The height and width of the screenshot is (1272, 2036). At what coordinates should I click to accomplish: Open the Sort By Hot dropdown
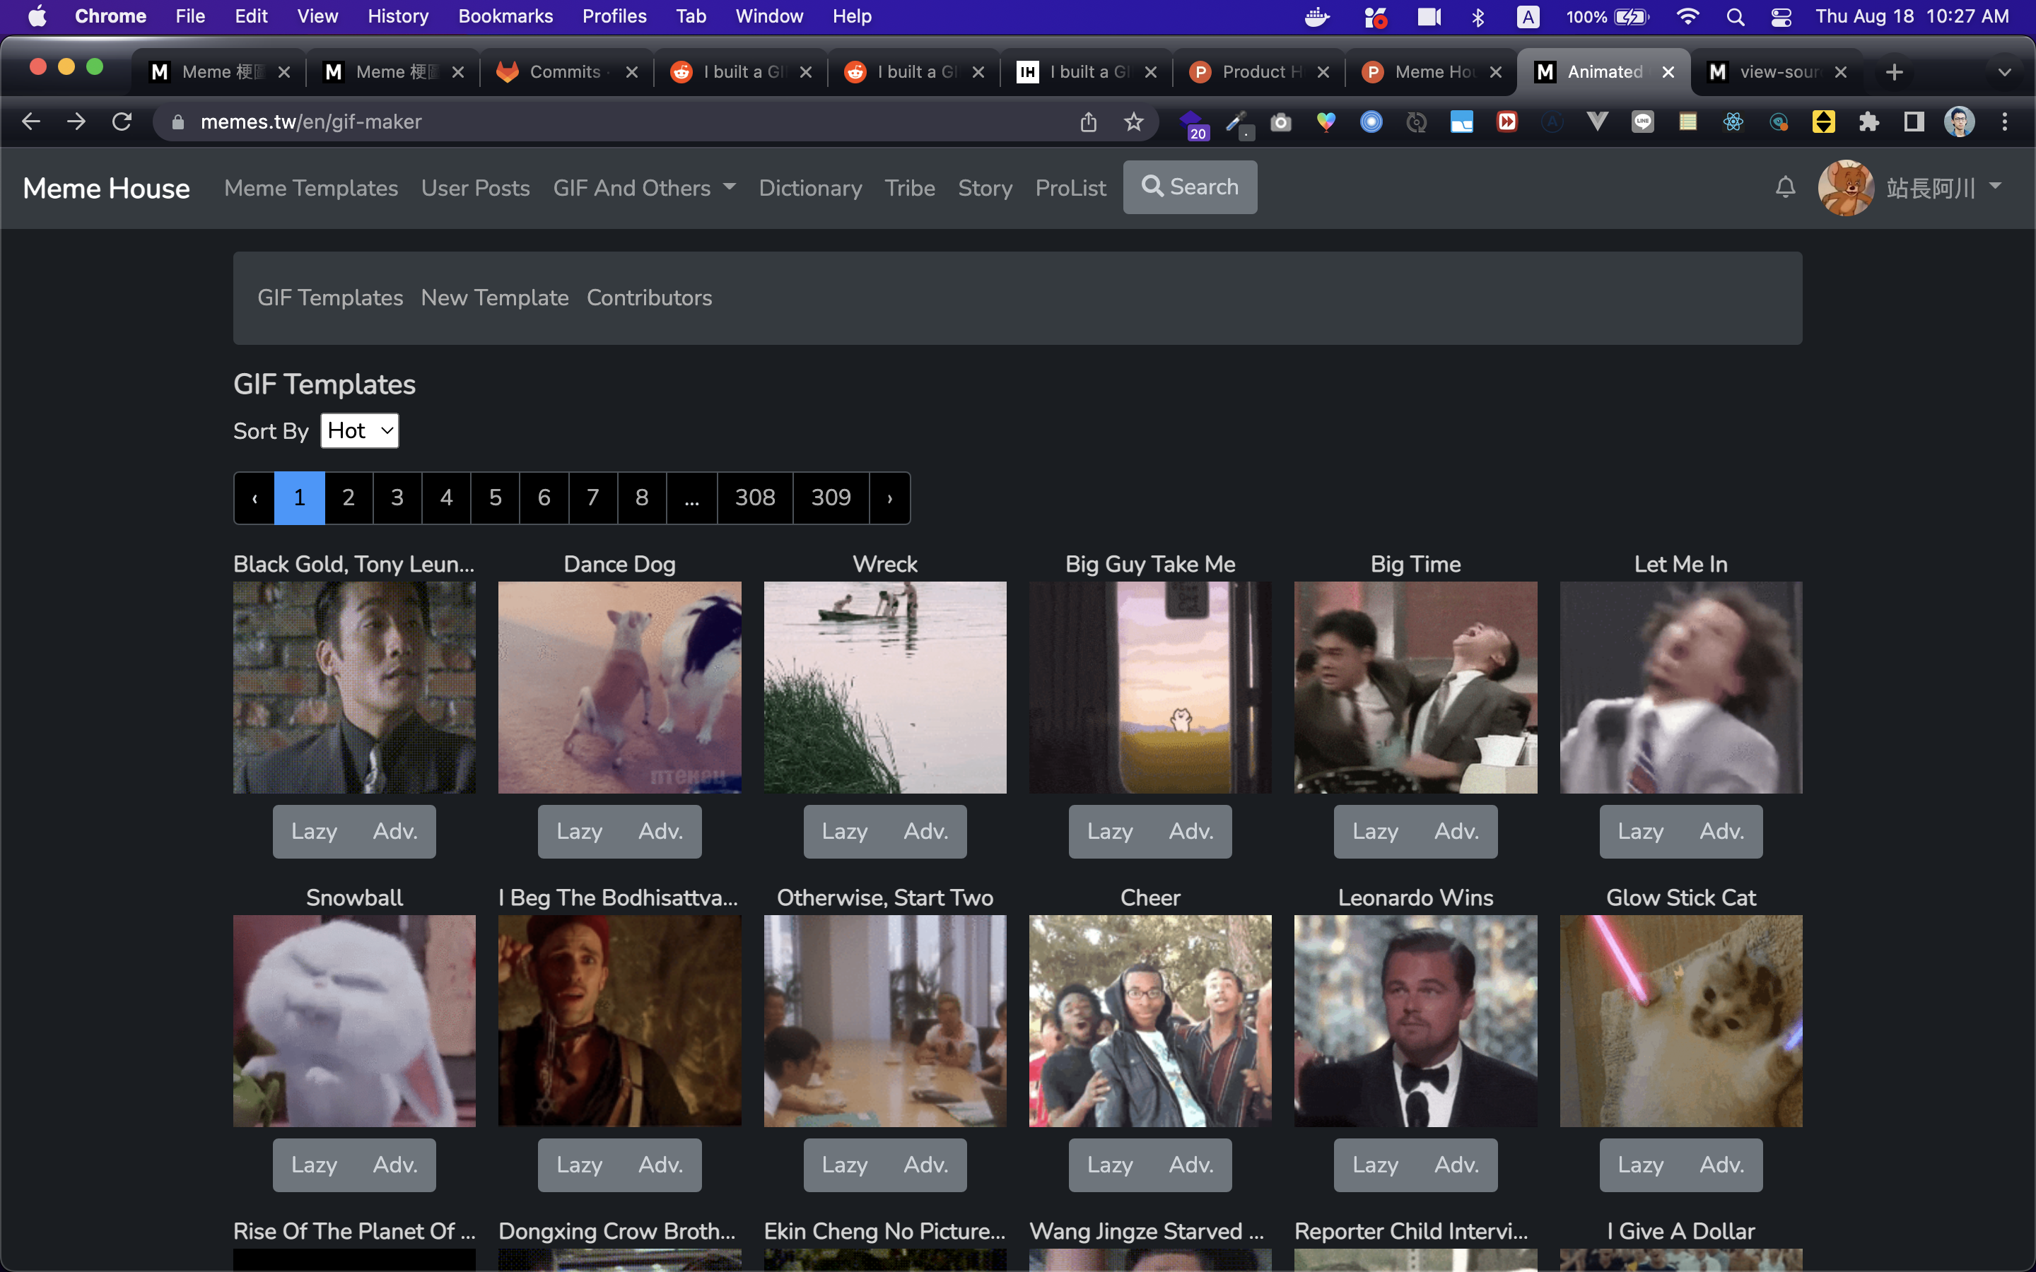359,431
